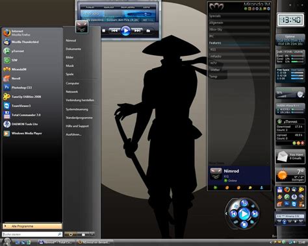Click the Miranda IM logo in contact list
Viewport: 308px width, 246px height.
(x=216, y=6)
